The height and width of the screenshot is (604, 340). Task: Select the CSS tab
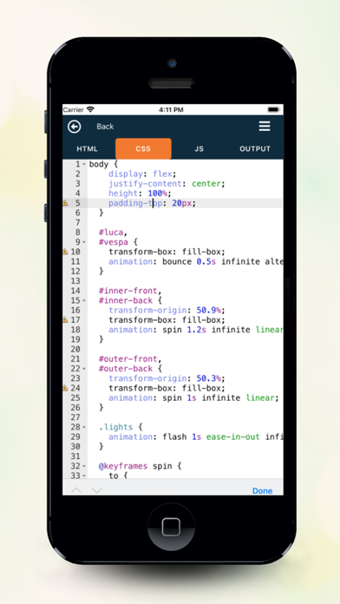click(x=143, y=148)
